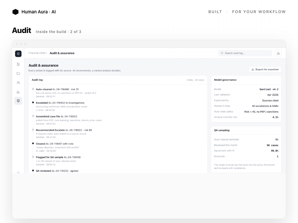Click the Sentinel v4.2 model value
Screen dimensions: 298x223
(x=269, y=89)
